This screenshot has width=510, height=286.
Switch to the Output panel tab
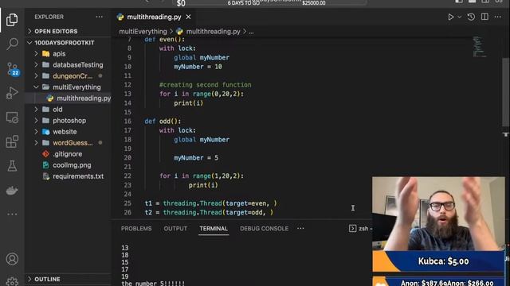[x=175, y=228]
